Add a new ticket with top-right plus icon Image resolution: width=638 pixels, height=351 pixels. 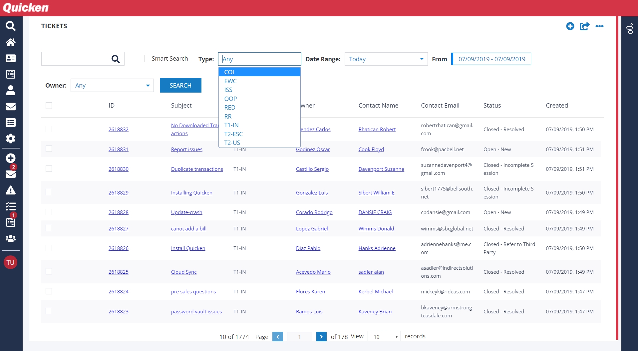pos(570,26)
